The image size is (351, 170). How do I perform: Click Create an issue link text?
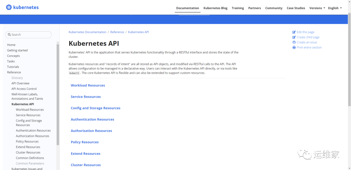[307, 42]
